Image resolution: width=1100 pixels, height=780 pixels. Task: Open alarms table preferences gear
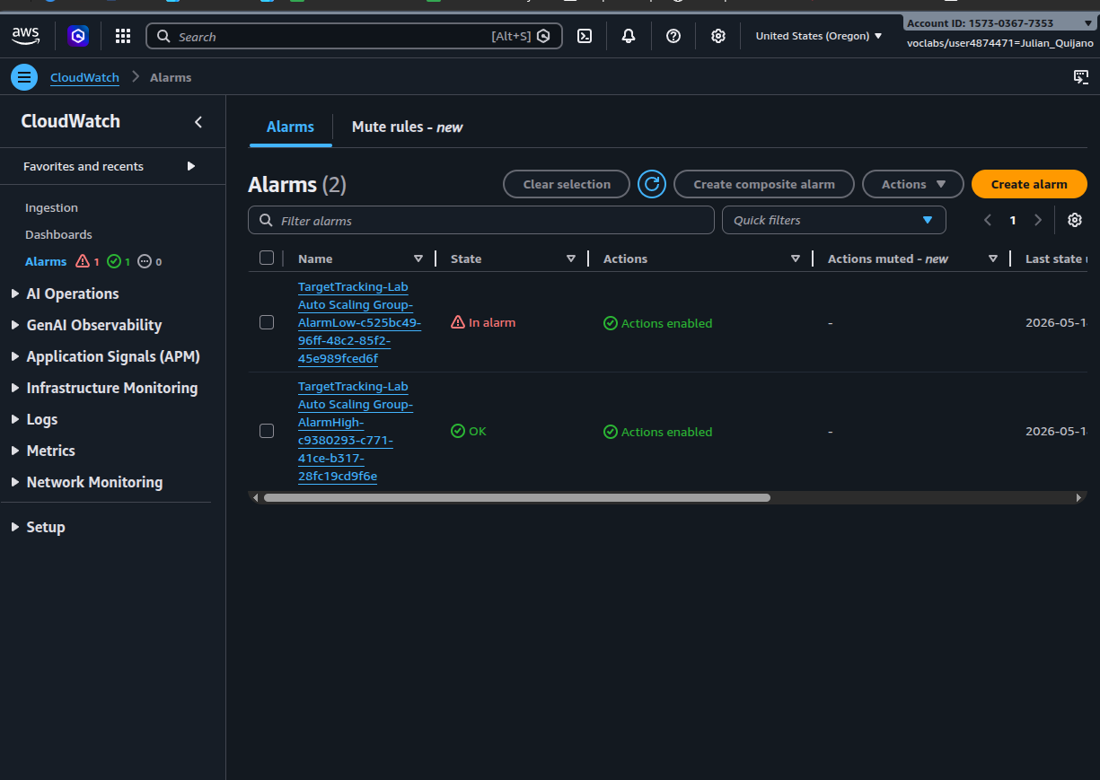1075,220
